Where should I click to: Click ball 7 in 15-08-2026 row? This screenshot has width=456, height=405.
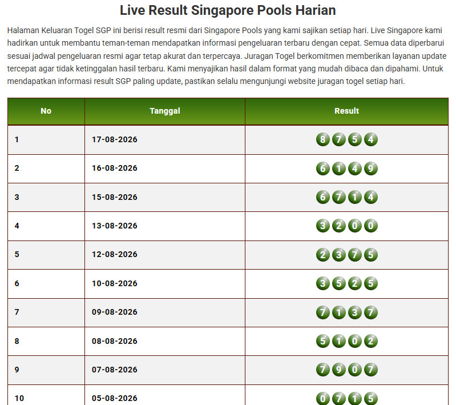click(339, 197)
